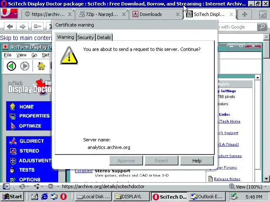The image size is (270, 202).
Task: Click the zoom magnifier icon beside View
Action: tap(232, 186)
